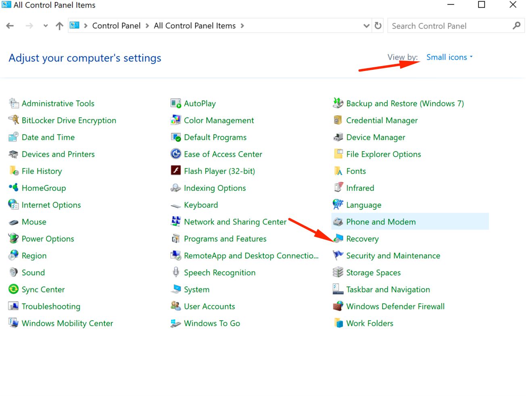Select the Mouse icon

coord(14,222)
